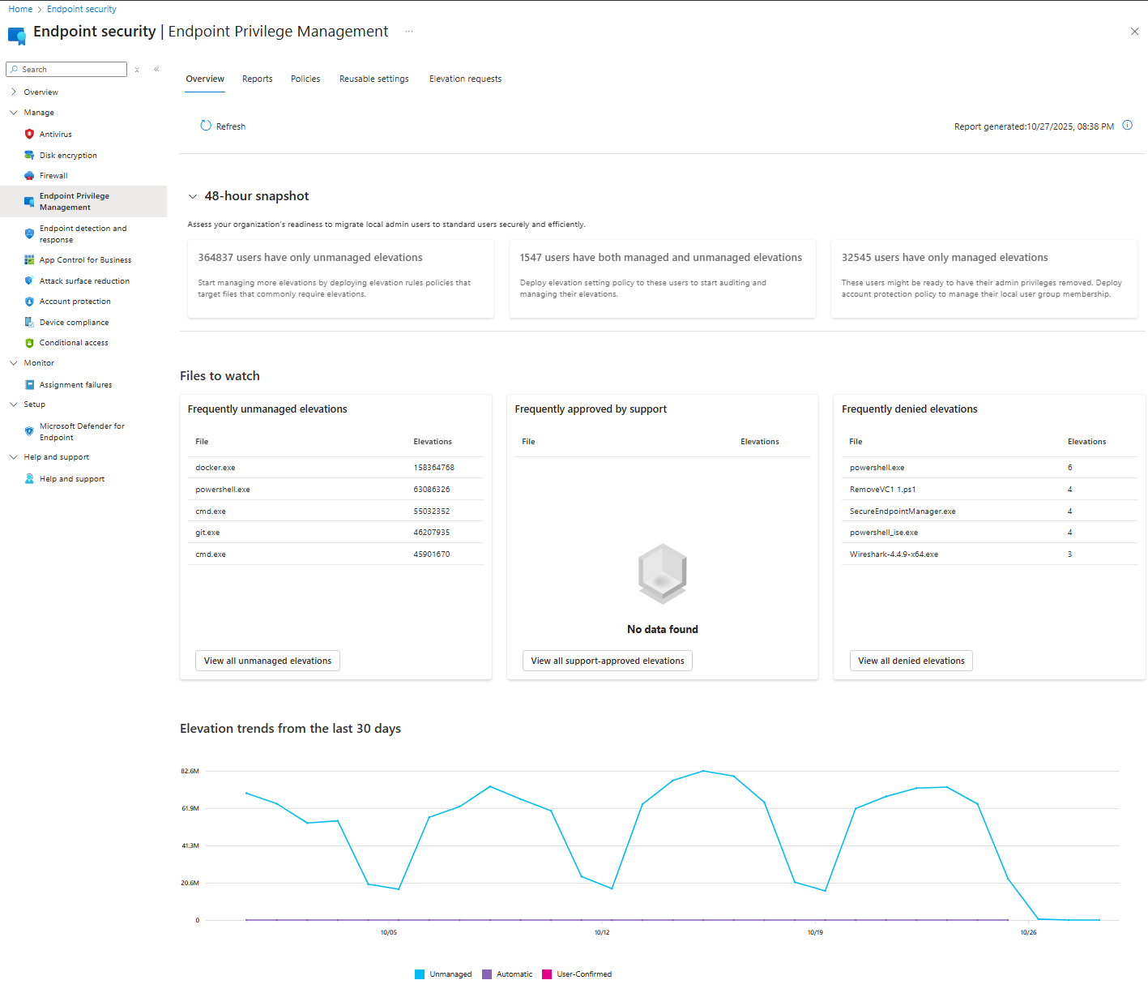Image resolution: width=1148 pixels, height=993 pixels.
Task: Open Disk encryption settings
Action: (x=69, y=155)
